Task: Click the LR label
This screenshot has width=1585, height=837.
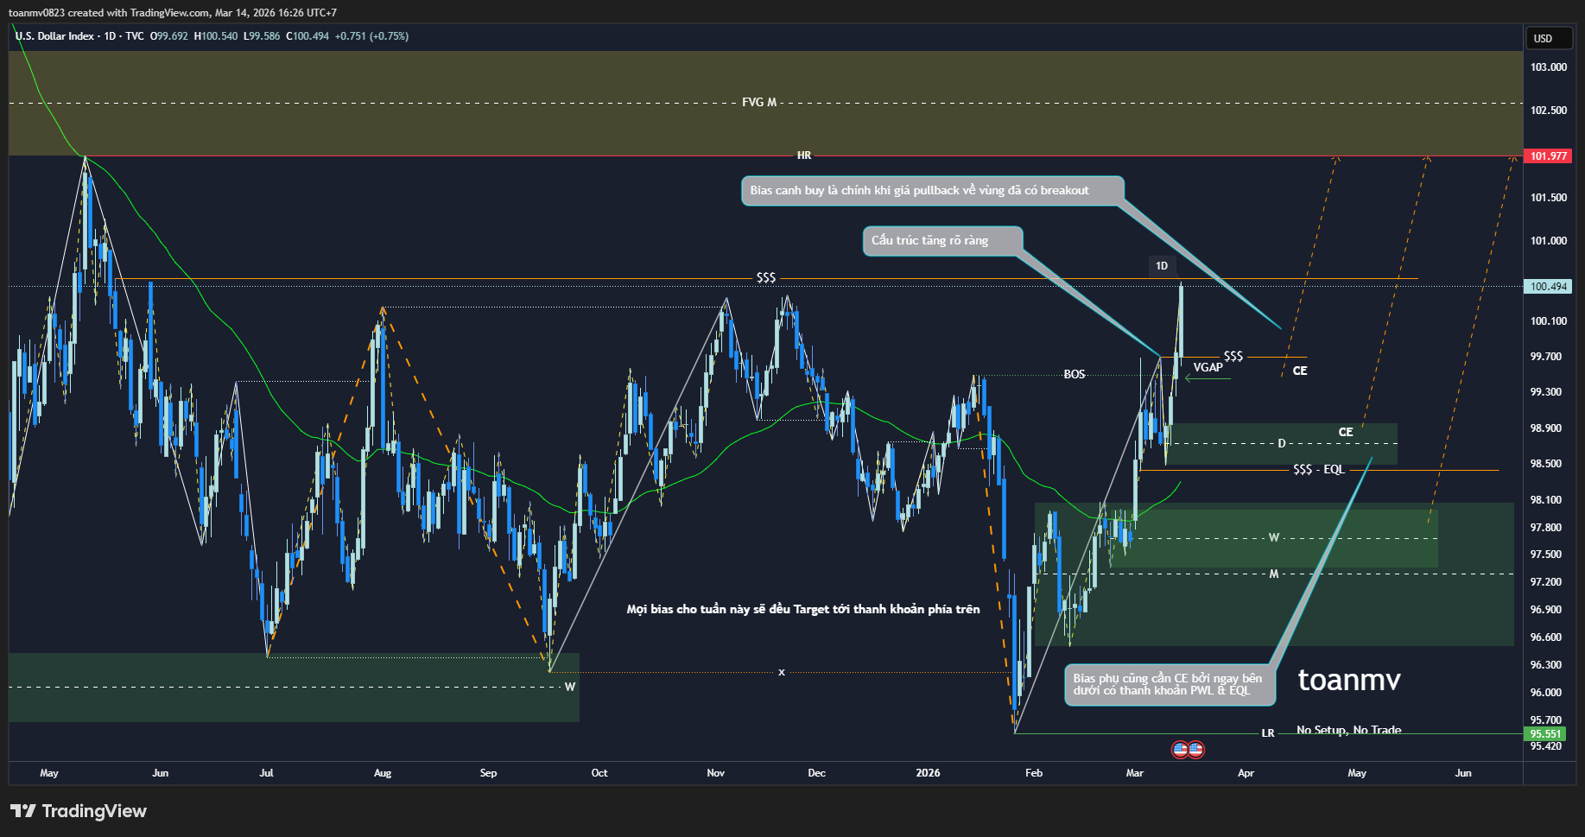Action: click(1268, 733)
